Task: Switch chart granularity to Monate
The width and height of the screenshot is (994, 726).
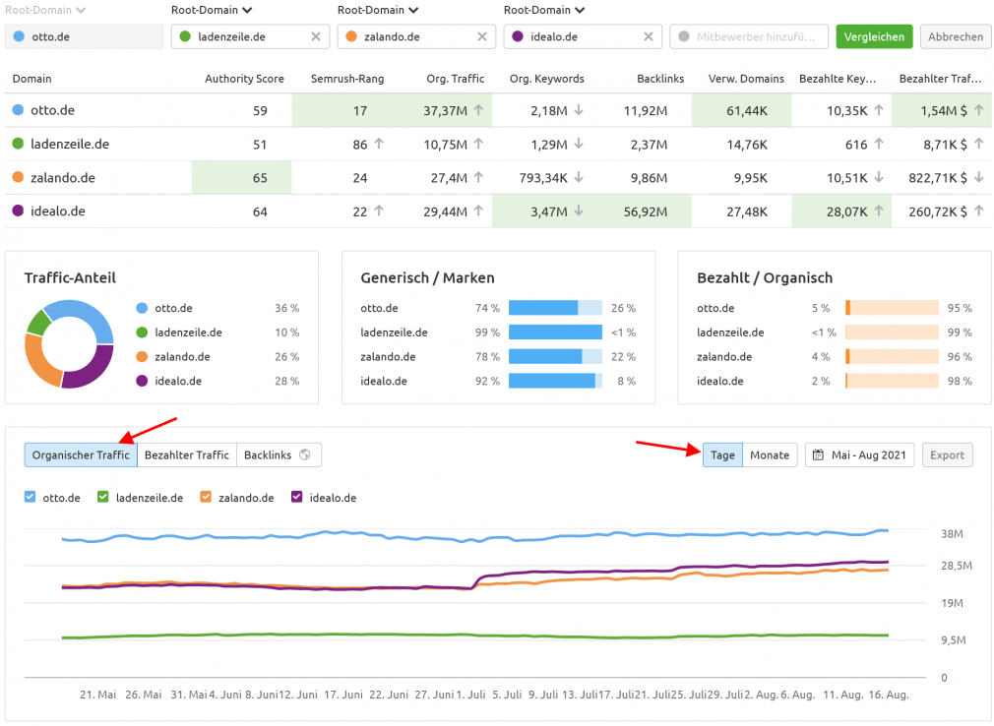Action: [x=770, y=454]
